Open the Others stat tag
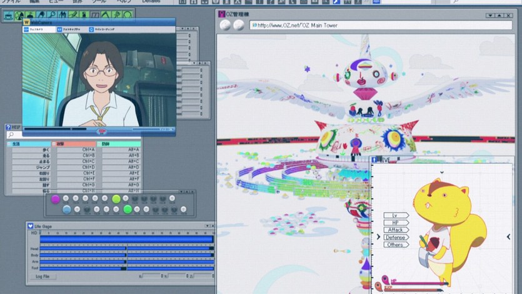Image resolution: width=522 pixels, height=294 pixels. pyautogui.click(x=397, y=245)
